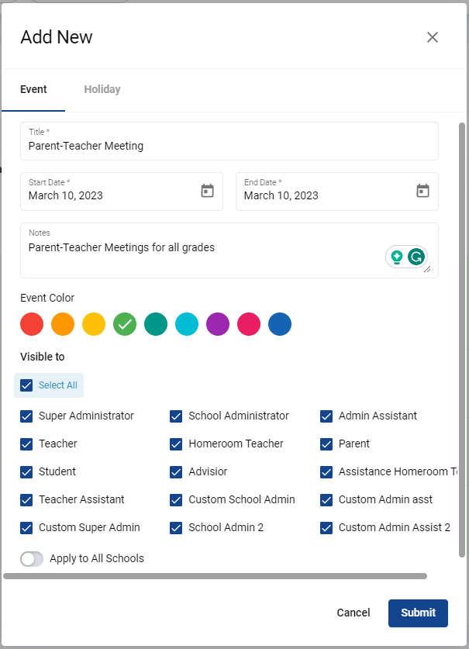Open the Start Date calendar picker
This screenshot has width=469, height=649.
(x=207, y=190)
